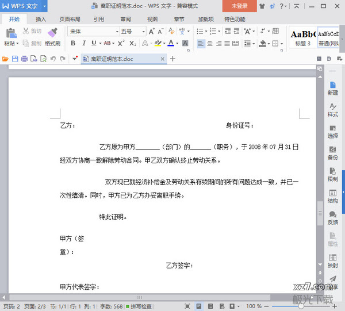This screenshot has height=311, width=345.
Task: Click the 未登录 login button
Action: [x=239, y=6]
